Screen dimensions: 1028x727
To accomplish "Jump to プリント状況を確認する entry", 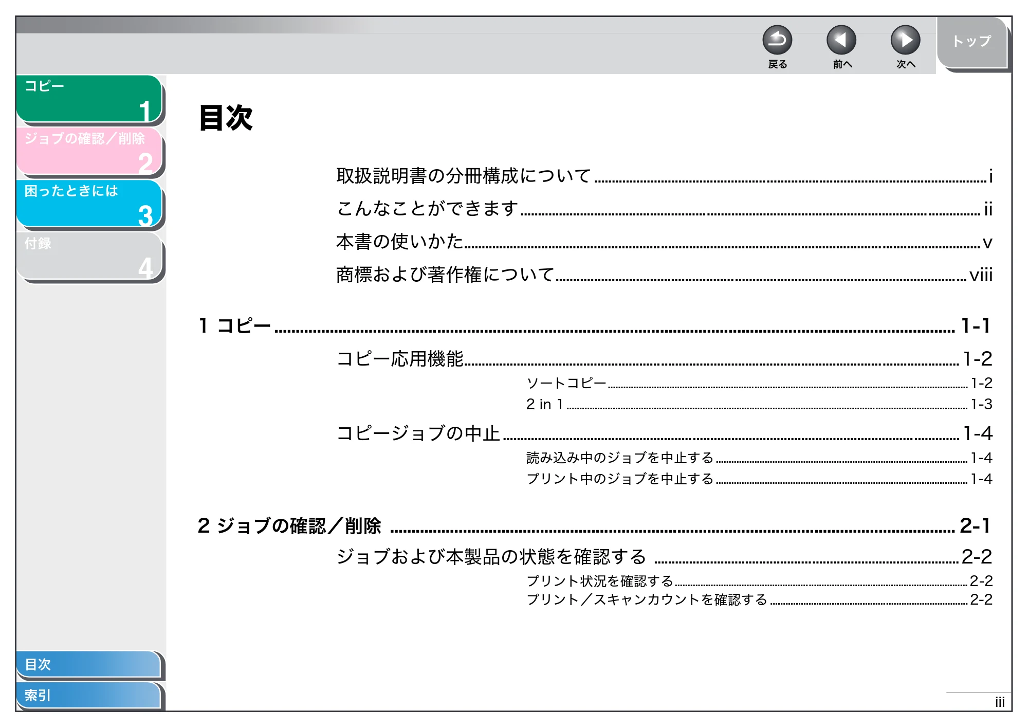I will point(759,581).
